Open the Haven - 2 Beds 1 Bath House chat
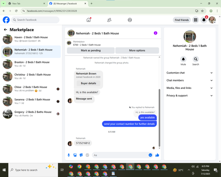The image size is (221, 177). click(x=31, y=39)
